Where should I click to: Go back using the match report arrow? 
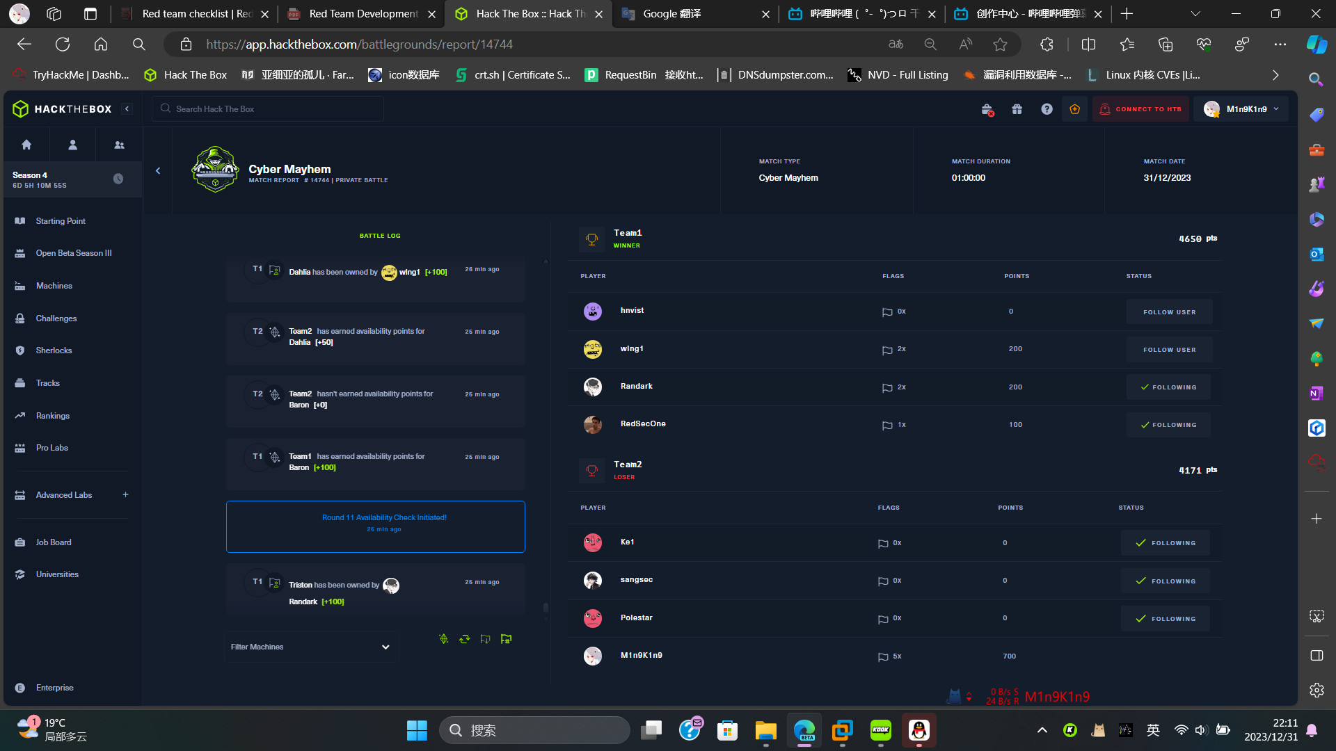[x=158, y=170]
